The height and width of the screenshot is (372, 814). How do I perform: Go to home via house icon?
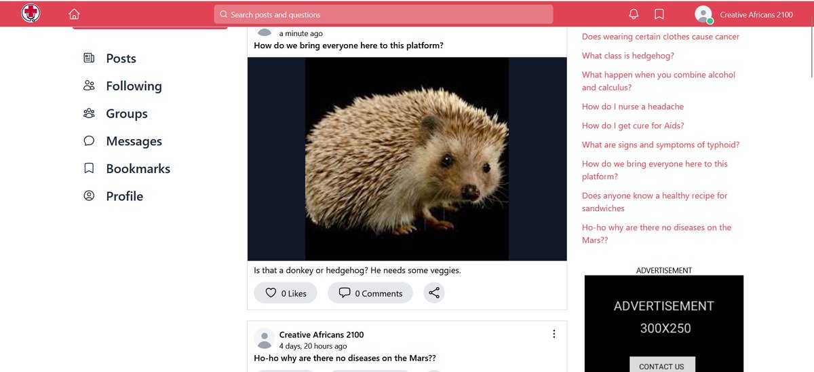coord(74,14)
